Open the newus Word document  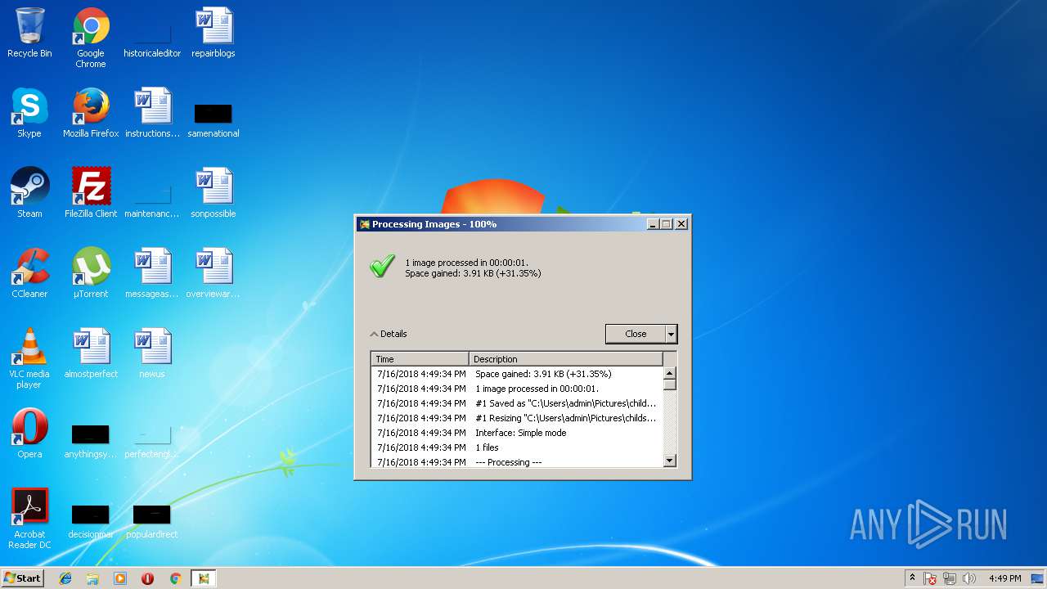click(x=152, y=353)
